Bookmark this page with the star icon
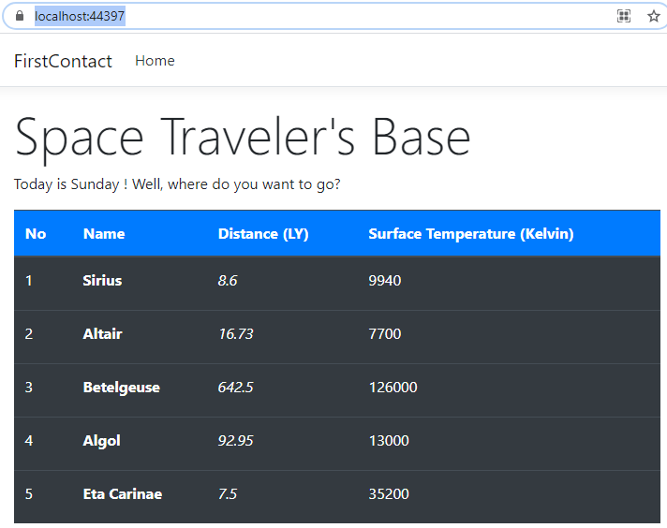The height and width of the screenshot is (528, 667). pyautogui.click(x=653, y=16)
